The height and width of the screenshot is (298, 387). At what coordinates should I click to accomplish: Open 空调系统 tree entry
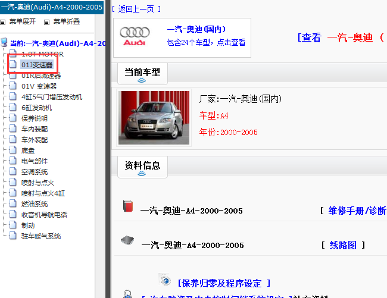pyautogui.click(x=35, y=172)
